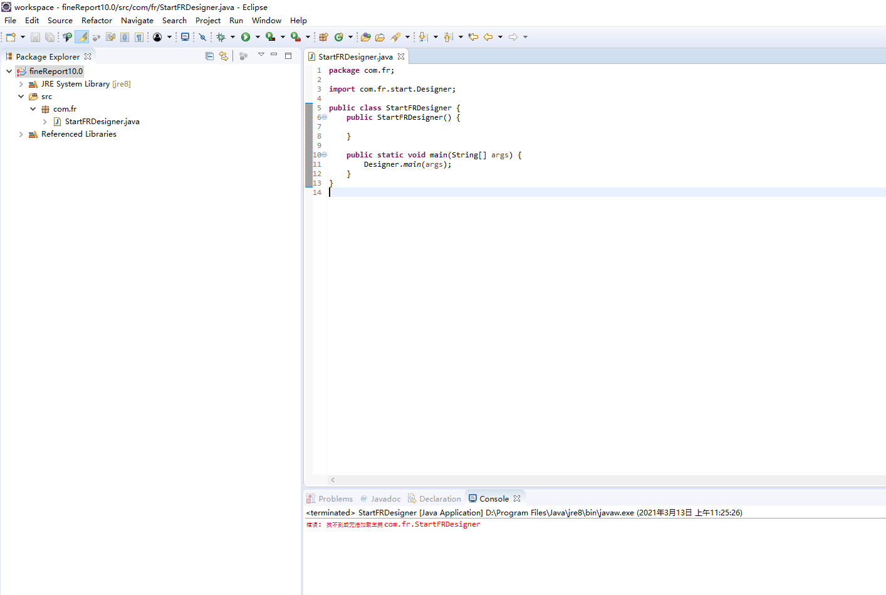Click the Save All toolbar icon

tap(50, 37)
